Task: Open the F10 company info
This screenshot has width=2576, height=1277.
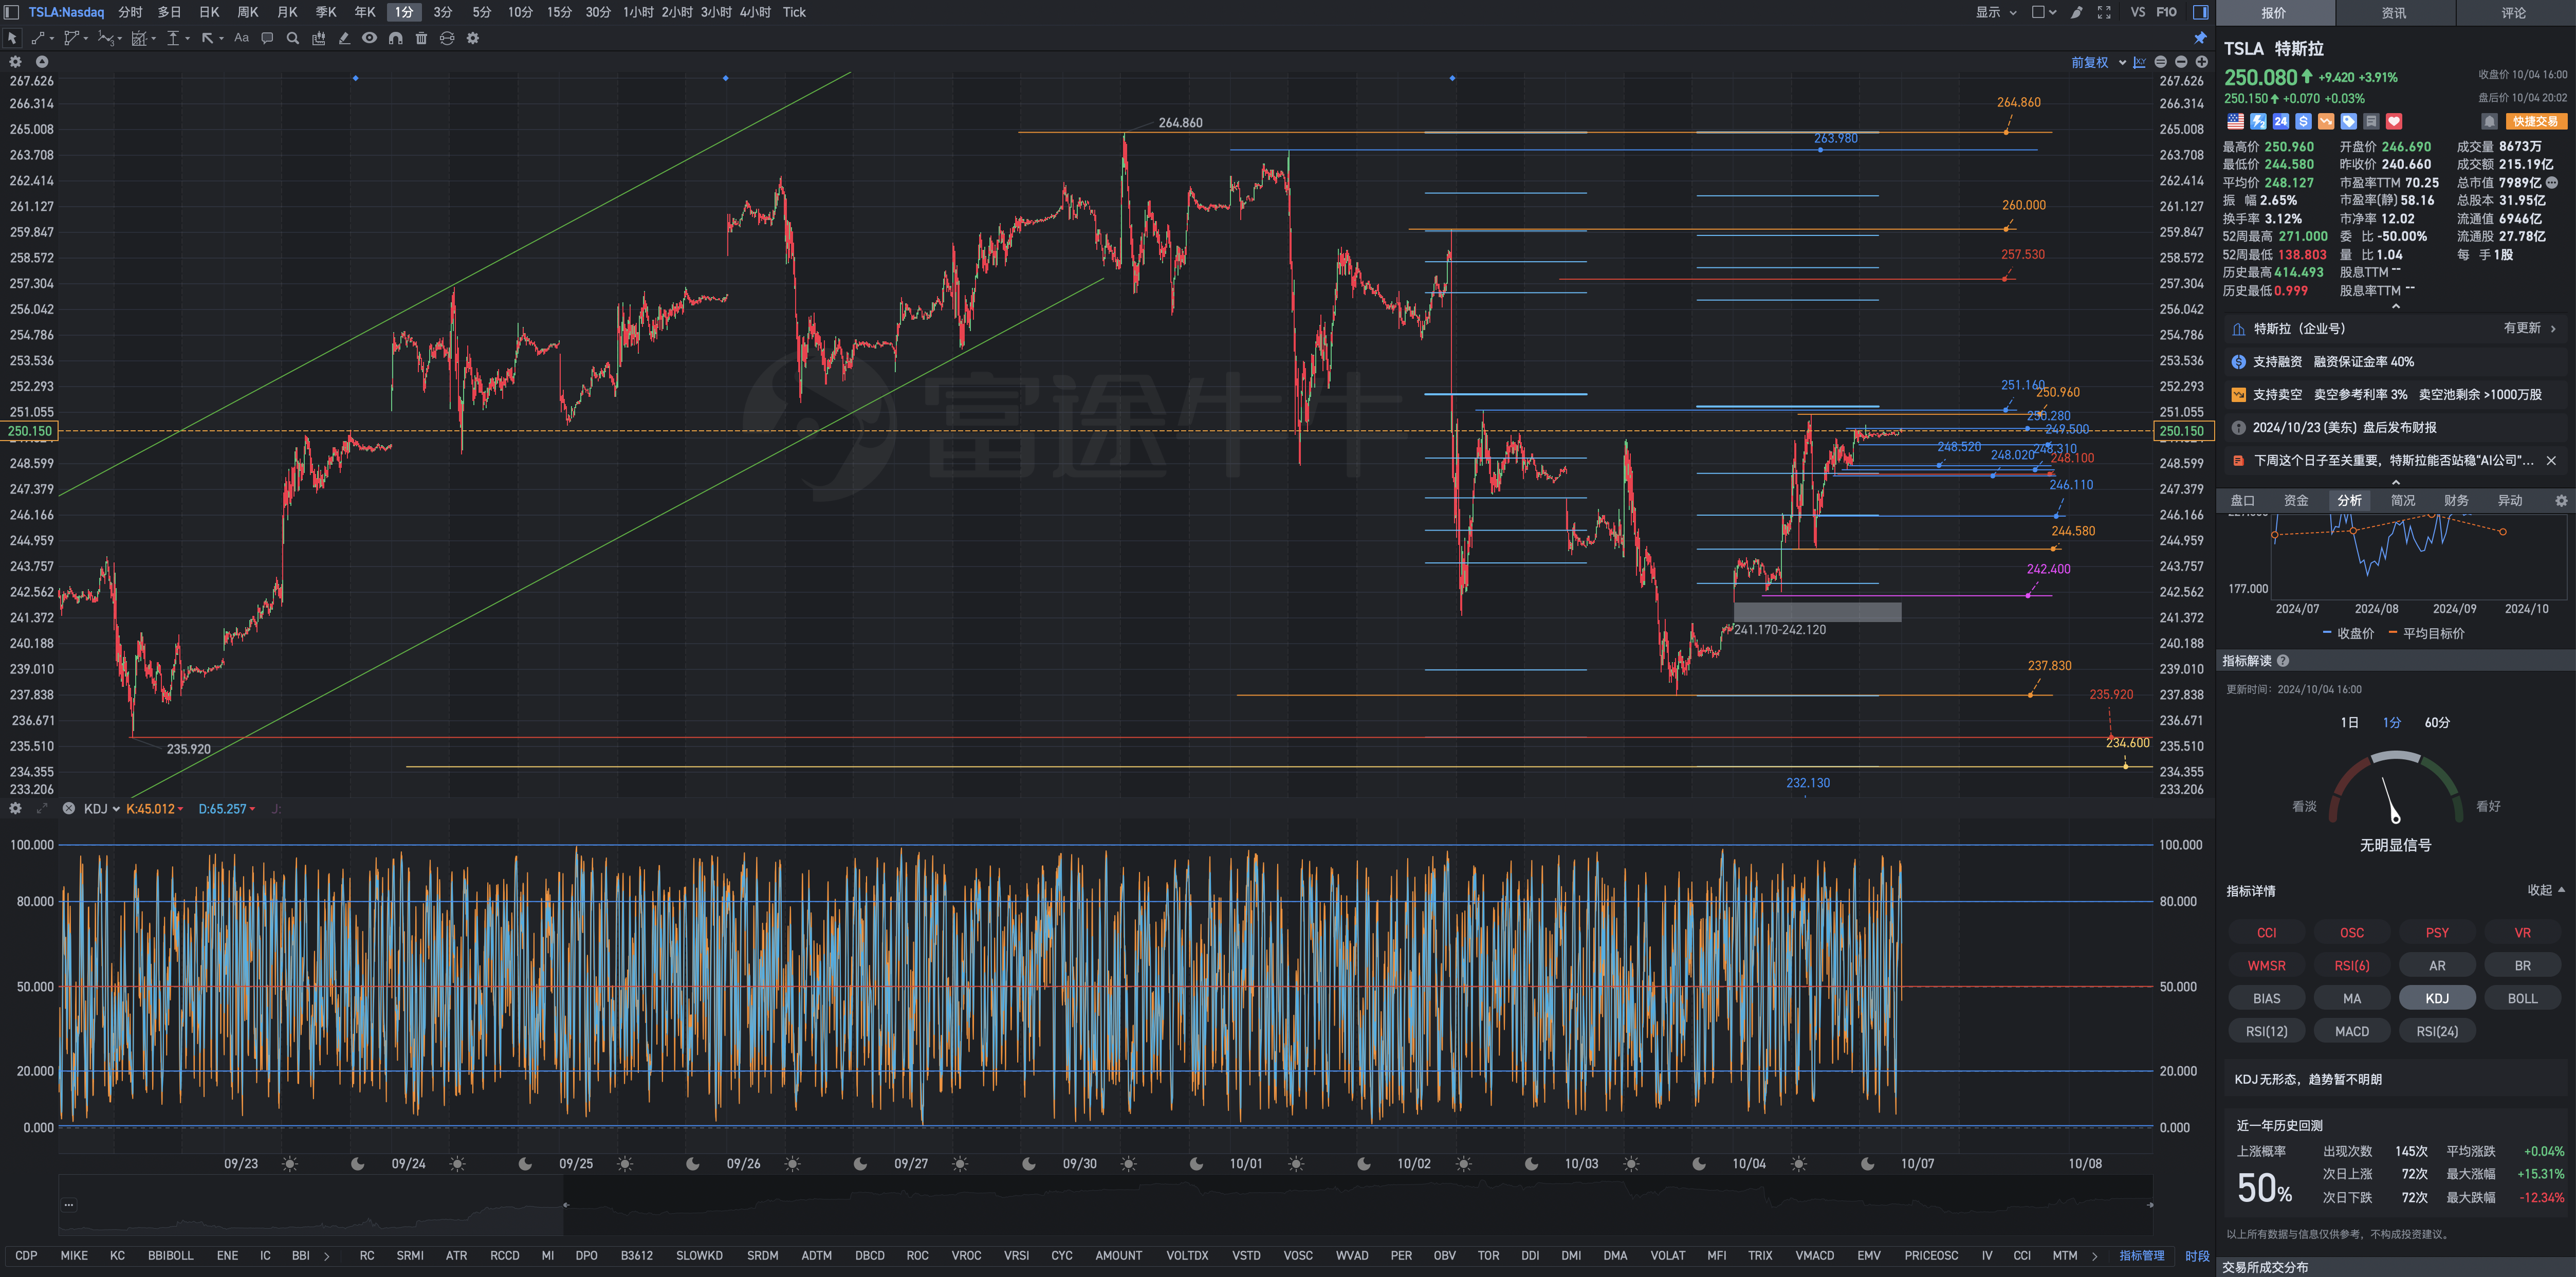Action: [2167, 12]
